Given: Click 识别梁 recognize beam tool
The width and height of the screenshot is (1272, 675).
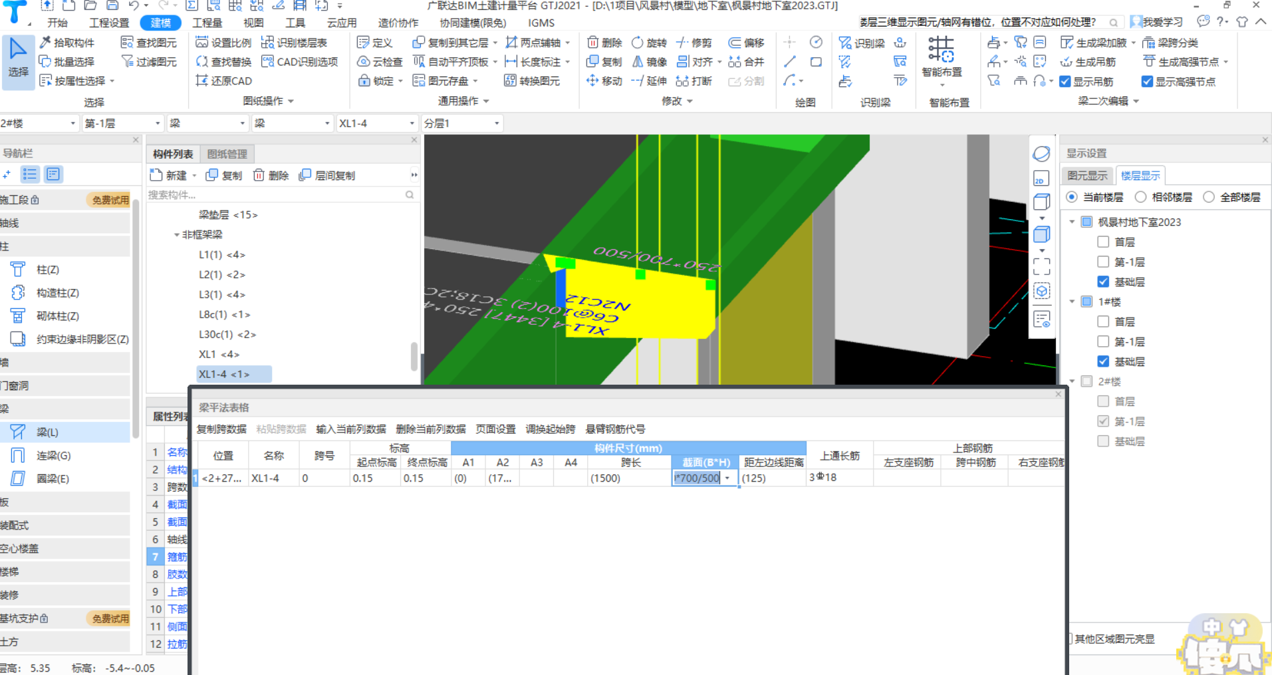Looking at the screenshot, I should [x=862, y=43].
